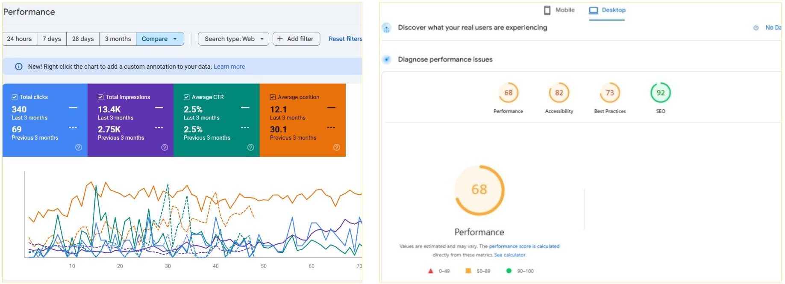Screen dimensions: 785x284
Task: Click help icon on Average position card
Action: (x=337, y=147)
